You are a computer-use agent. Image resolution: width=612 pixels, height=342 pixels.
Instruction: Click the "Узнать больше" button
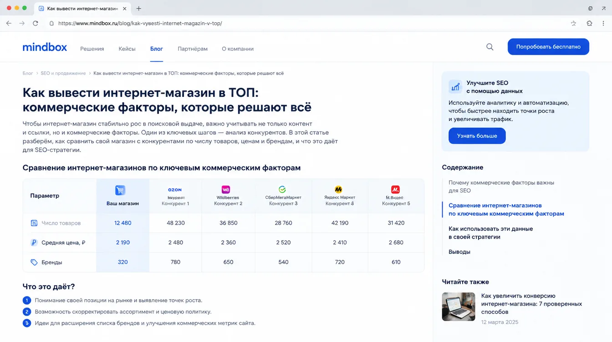[477, 136]
